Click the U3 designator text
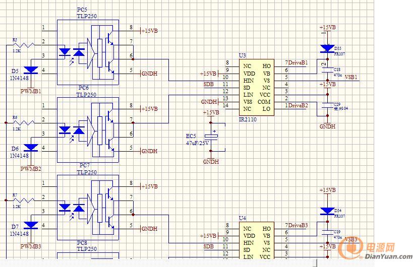Image resolution: width=413 pixels, height=267 pixels. pyautogui.click(x=243, y=55)
